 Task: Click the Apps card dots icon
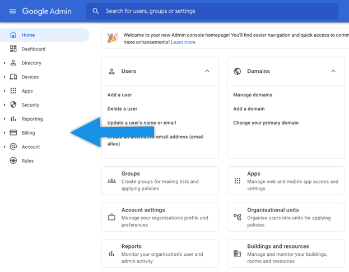[238, 181]
